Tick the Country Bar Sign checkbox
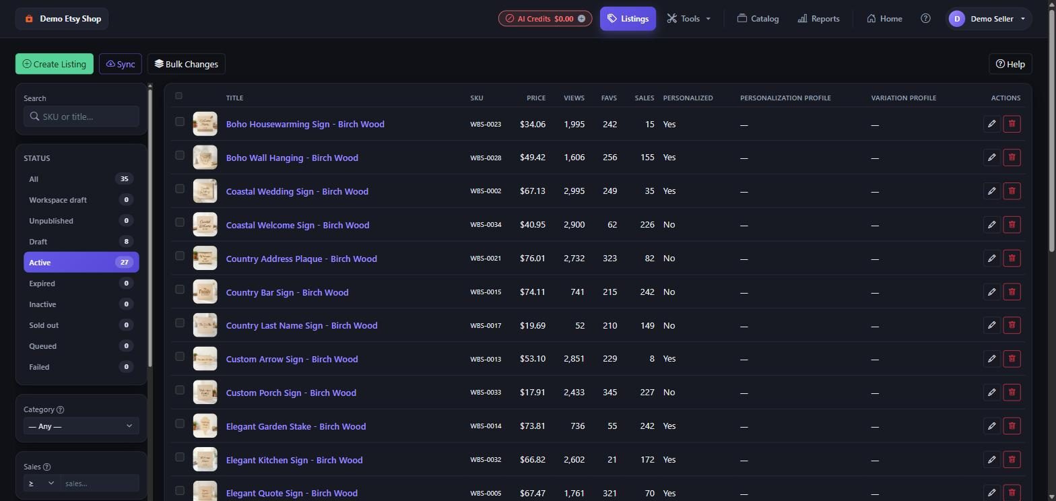 (179, 290)
